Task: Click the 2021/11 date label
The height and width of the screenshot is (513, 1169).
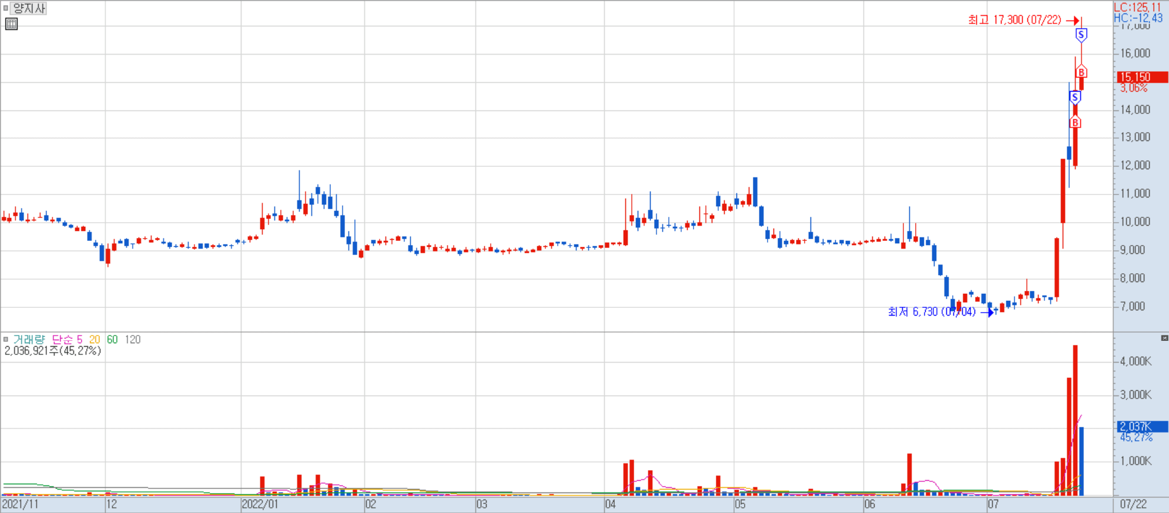Action: (20, 504)
